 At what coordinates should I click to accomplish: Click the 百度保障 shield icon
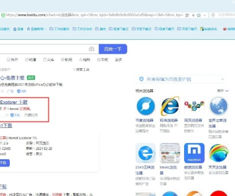141,79
